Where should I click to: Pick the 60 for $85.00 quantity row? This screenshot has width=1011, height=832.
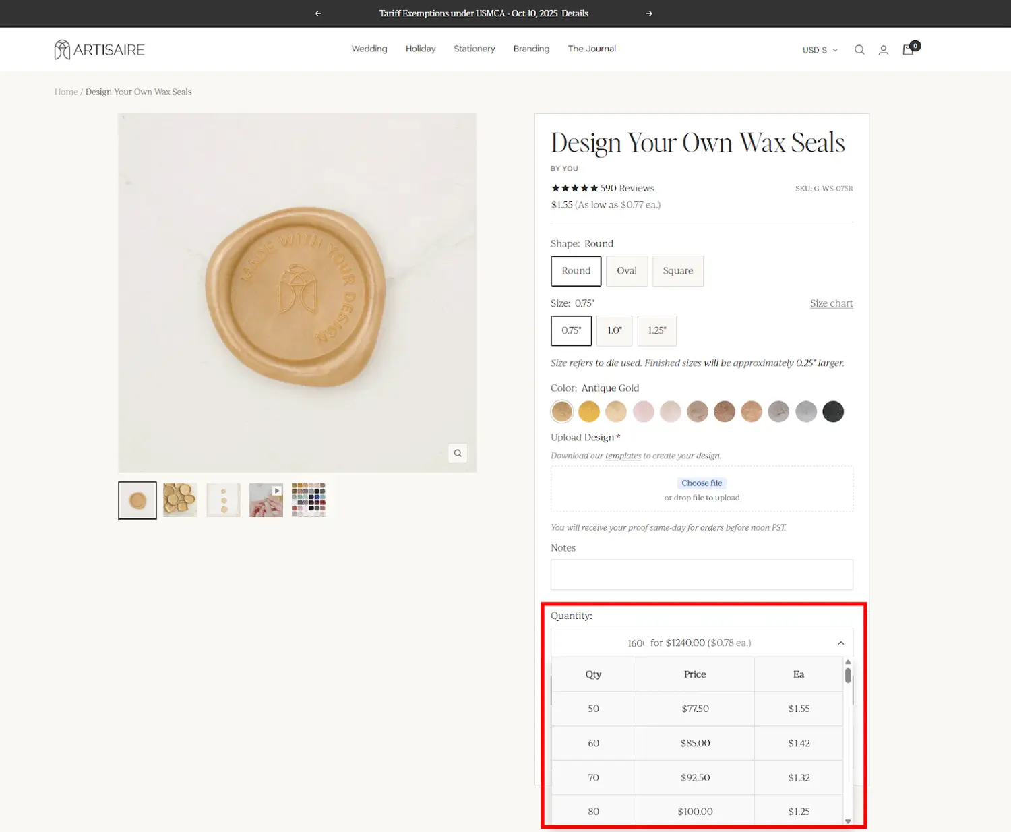(x=696, y=743)
